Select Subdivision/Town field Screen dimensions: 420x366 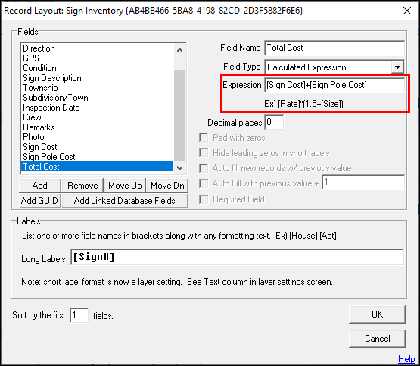(97, 98)
